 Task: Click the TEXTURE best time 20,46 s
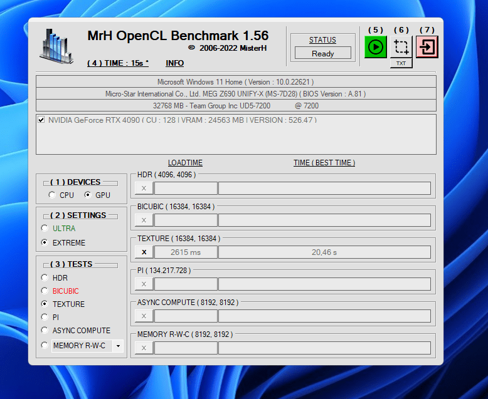(x=324, y=252)
